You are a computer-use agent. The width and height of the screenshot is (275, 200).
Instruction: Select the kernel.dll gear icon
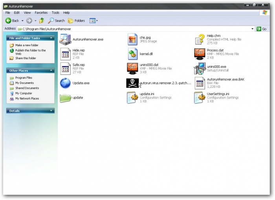click(x=132, y=54)
